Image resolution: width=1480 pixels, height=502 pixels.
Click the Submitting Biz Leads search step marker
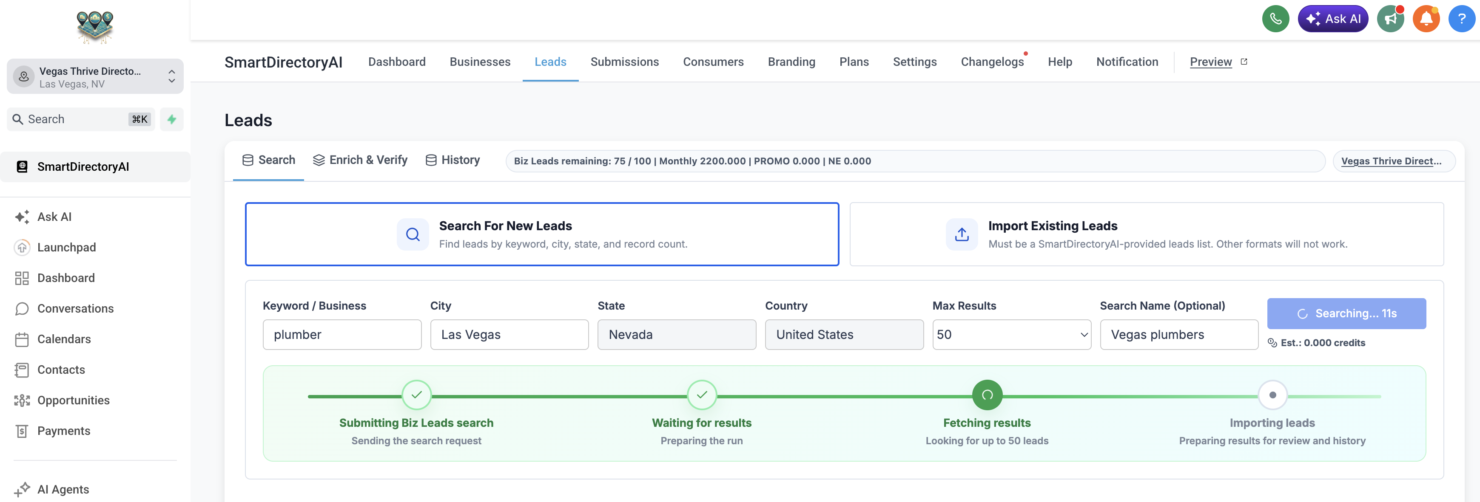click(x=416, y=395)
